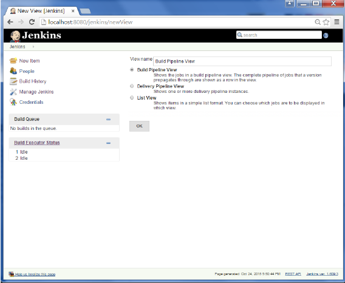This screenshot has width=345, height=283.
Task: Collapse the Build Executor Status panel
Action: point(108,143)
